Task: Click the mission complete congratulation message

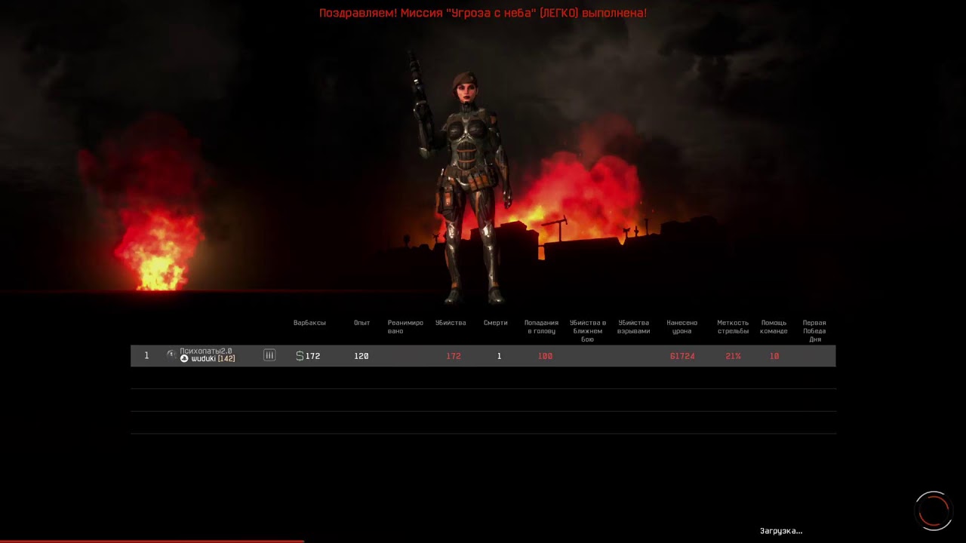Action: 483,13
